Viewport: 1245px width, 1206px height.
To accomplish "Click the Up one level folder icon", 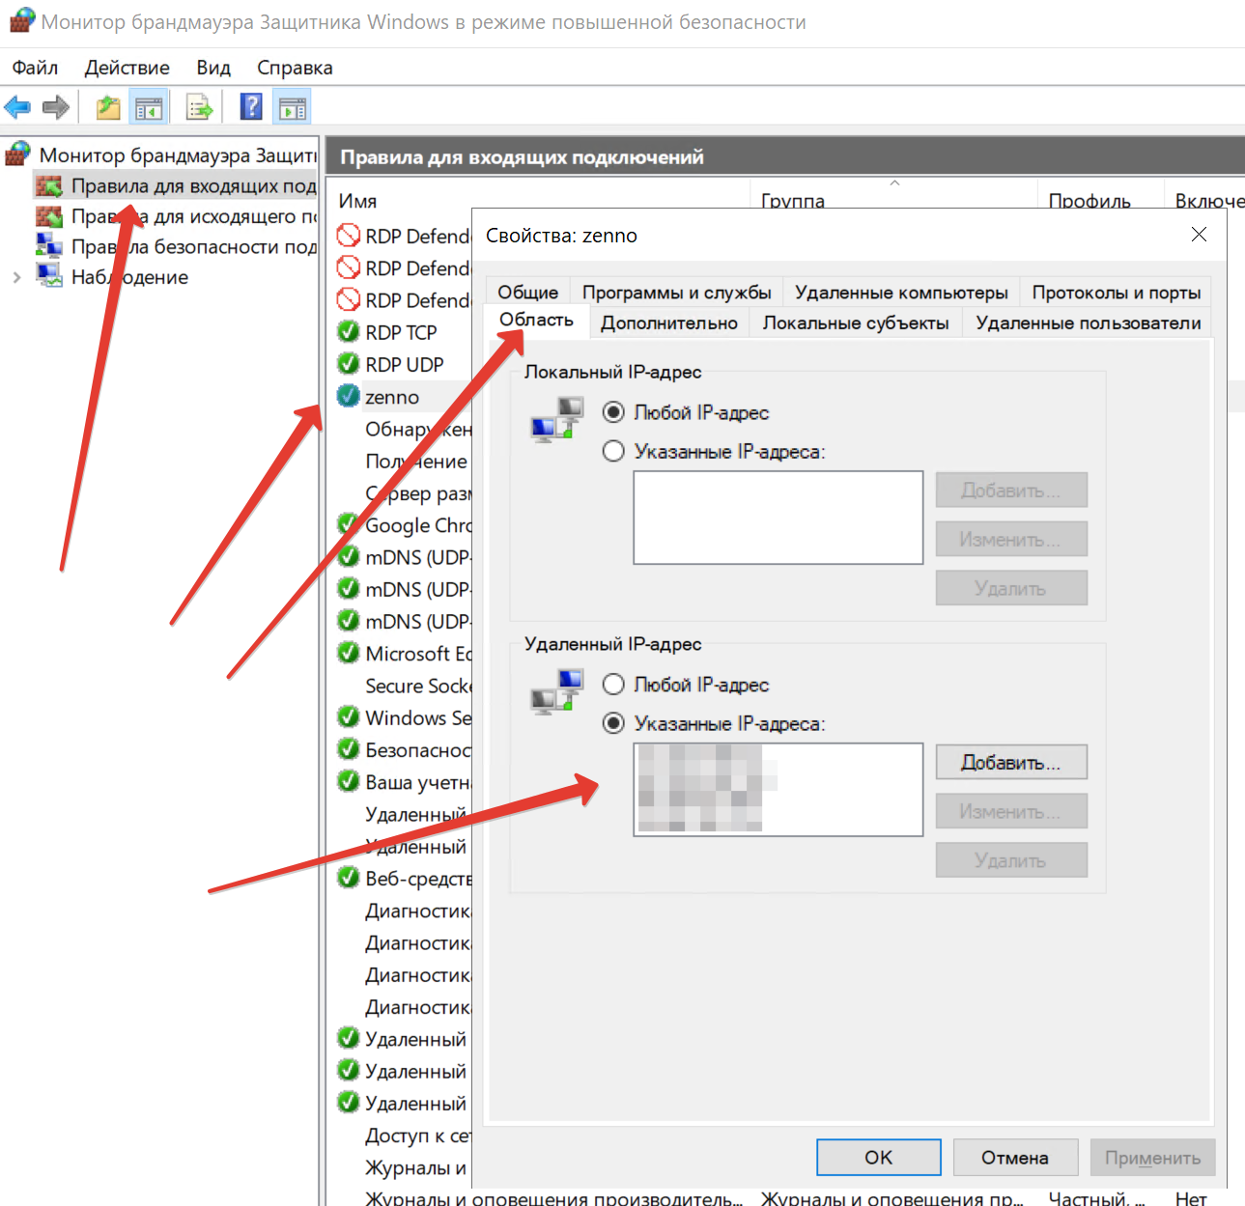I will click(x=108, y=107).
